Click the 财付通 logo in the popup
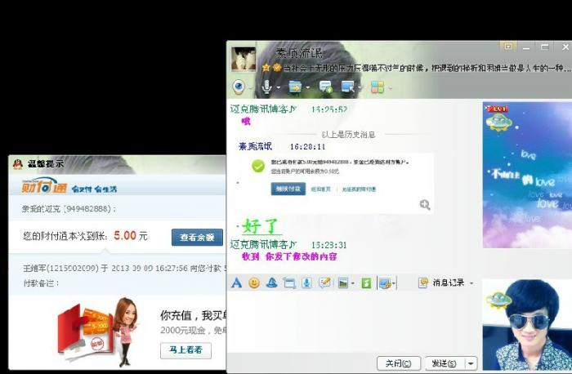This screenshot has height=374, width=572. (44, 186)
